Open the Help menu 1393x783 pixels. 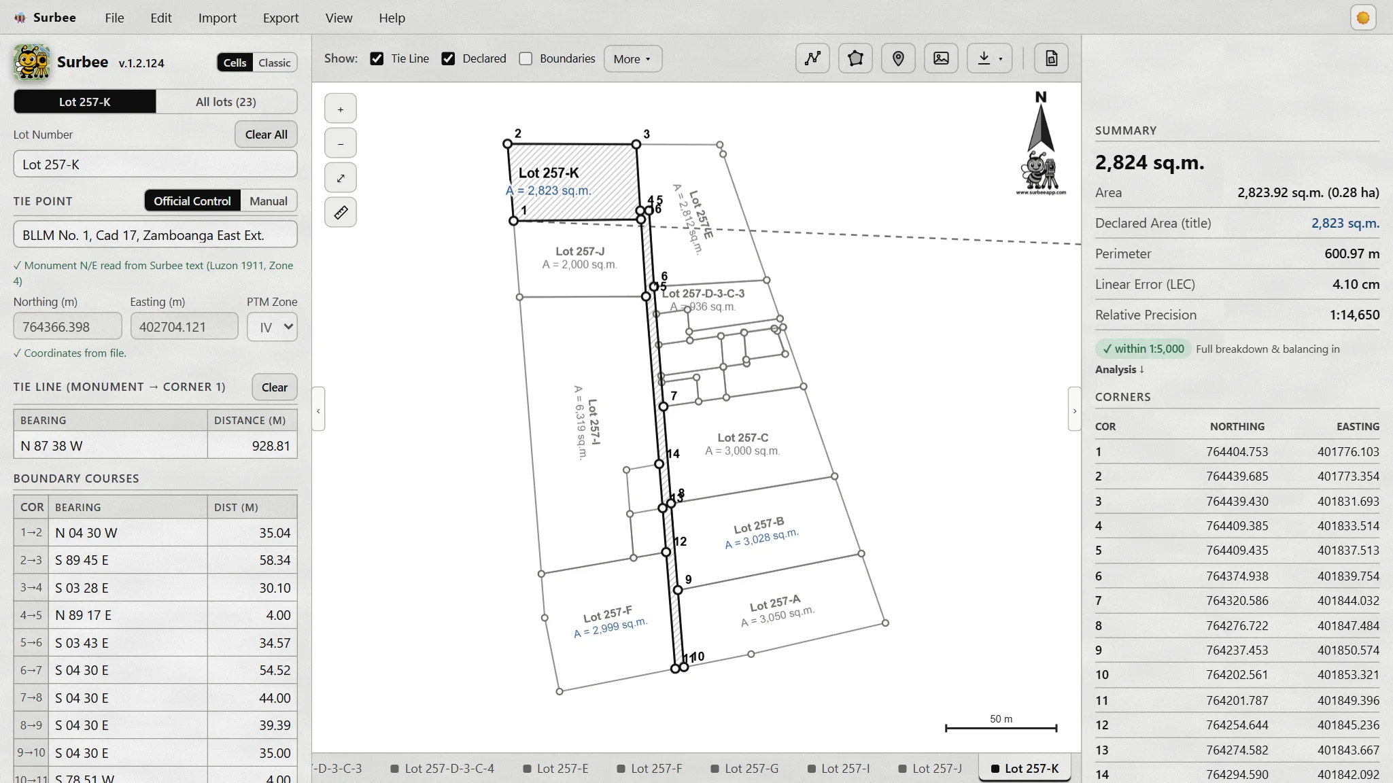(x=392, y=18)
